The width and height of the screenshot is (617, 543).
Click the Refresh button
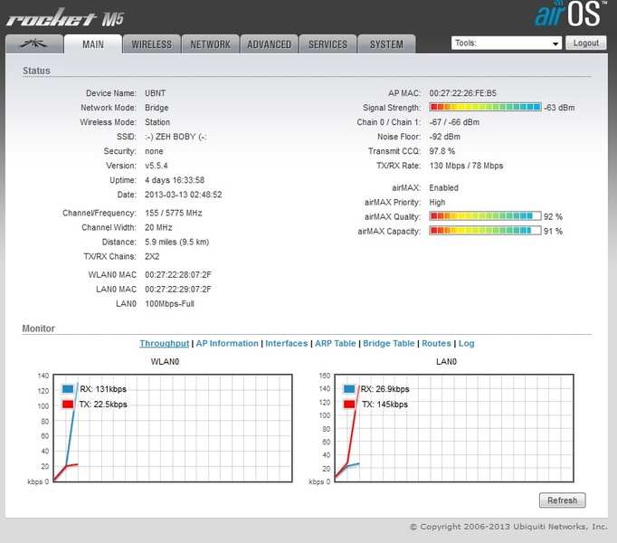point(563,500)
